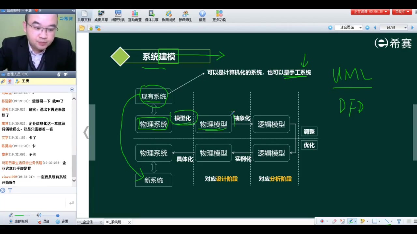This screenshot has height=234, width=417.
Task: Go to the next slide page
Action: (412, 28)
